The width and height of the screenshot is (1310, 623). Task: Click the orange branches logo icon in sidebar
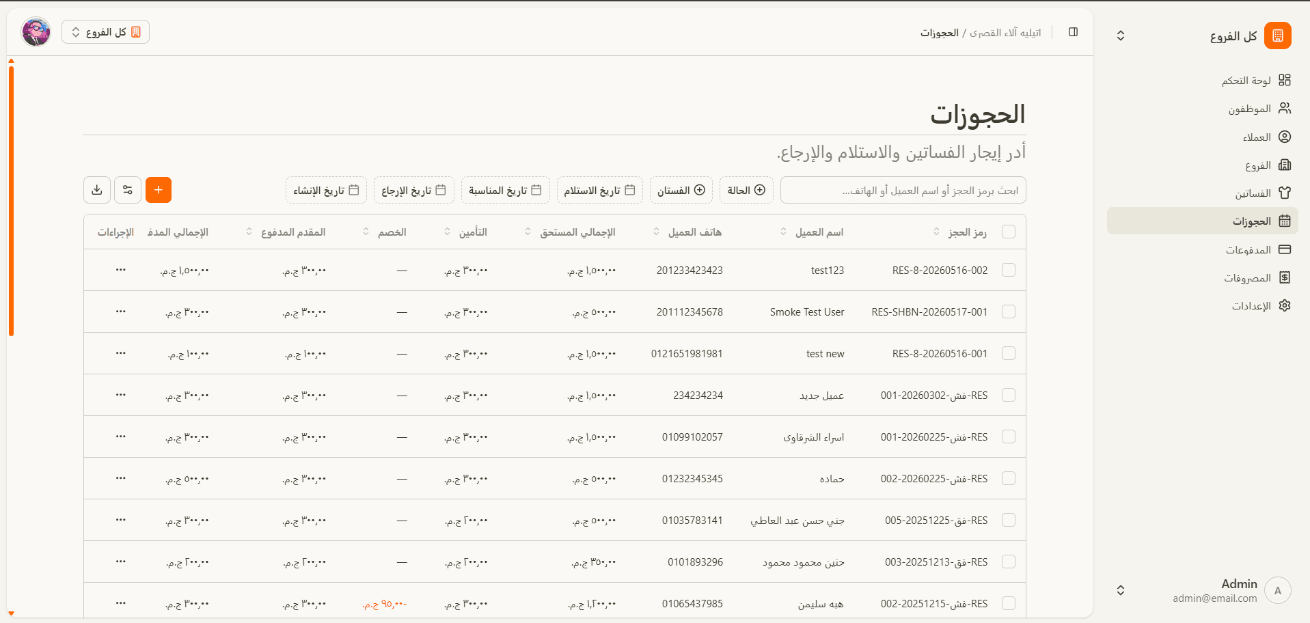pyautogui.click(x=1277, y=36)
